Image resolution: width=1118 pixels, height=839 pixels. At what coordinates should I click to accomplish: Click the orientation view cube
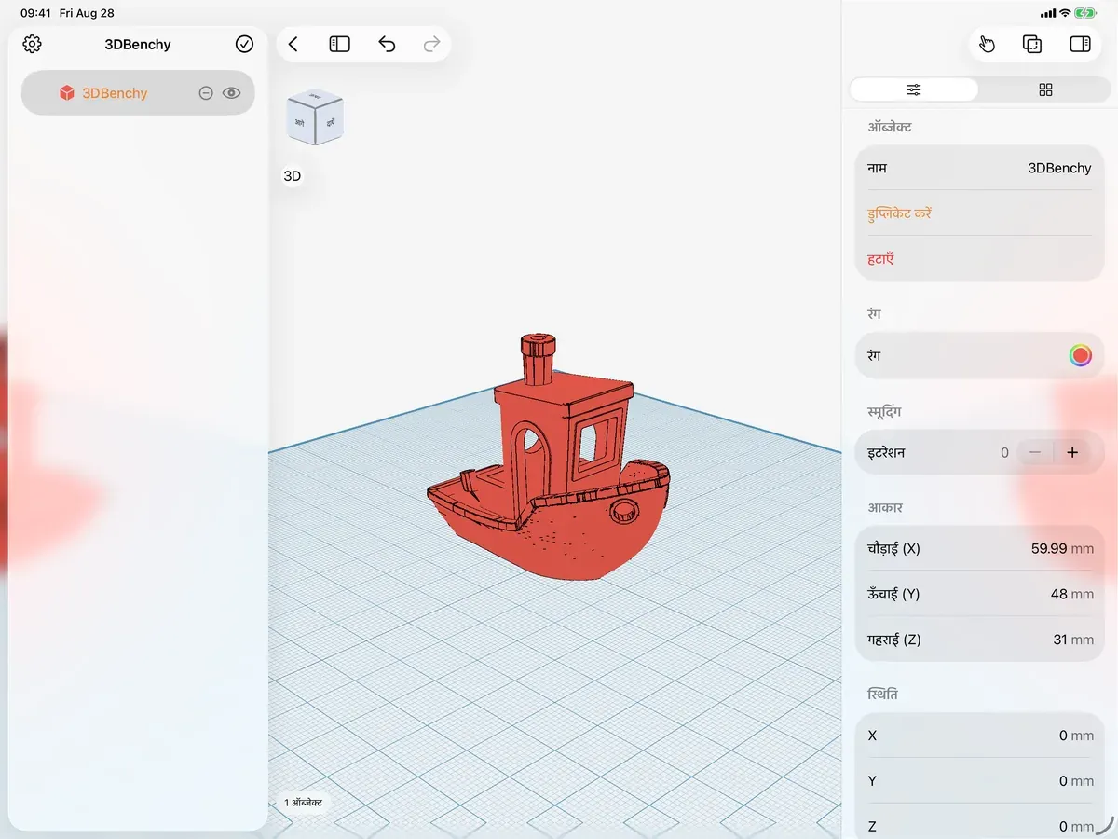315,117
